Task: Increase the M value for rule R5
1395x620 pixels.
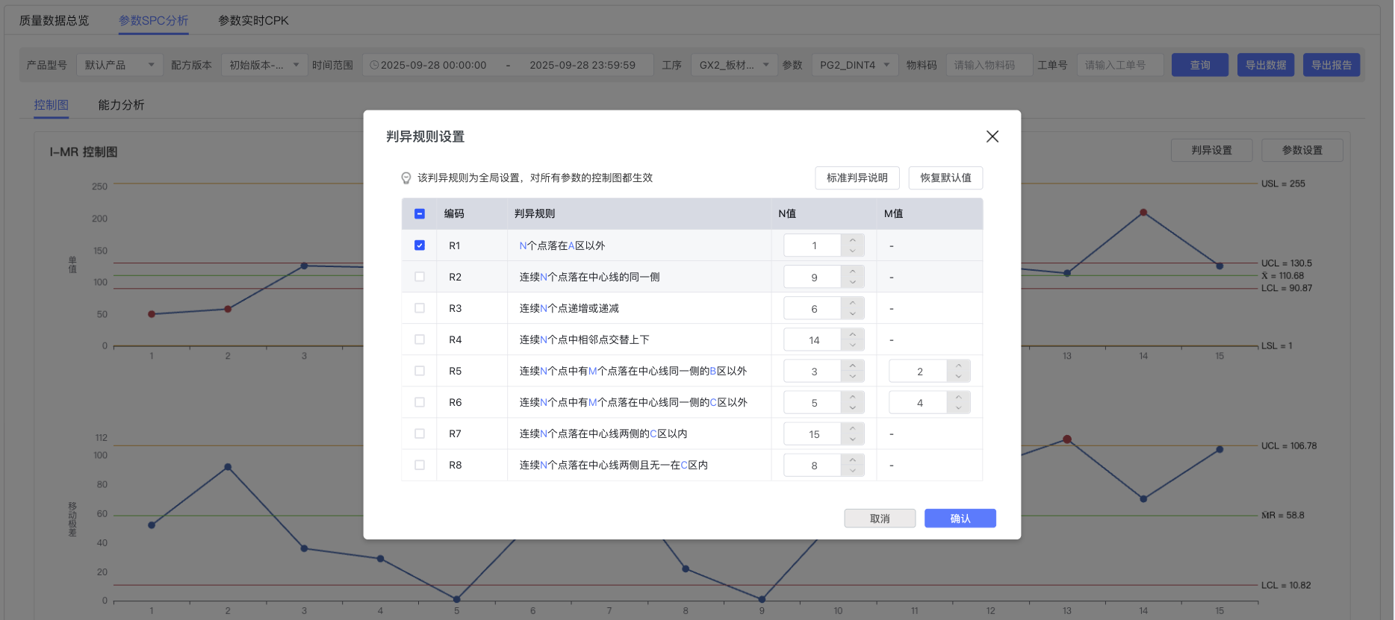Action: pyautogui.click(x=958, y=366)
